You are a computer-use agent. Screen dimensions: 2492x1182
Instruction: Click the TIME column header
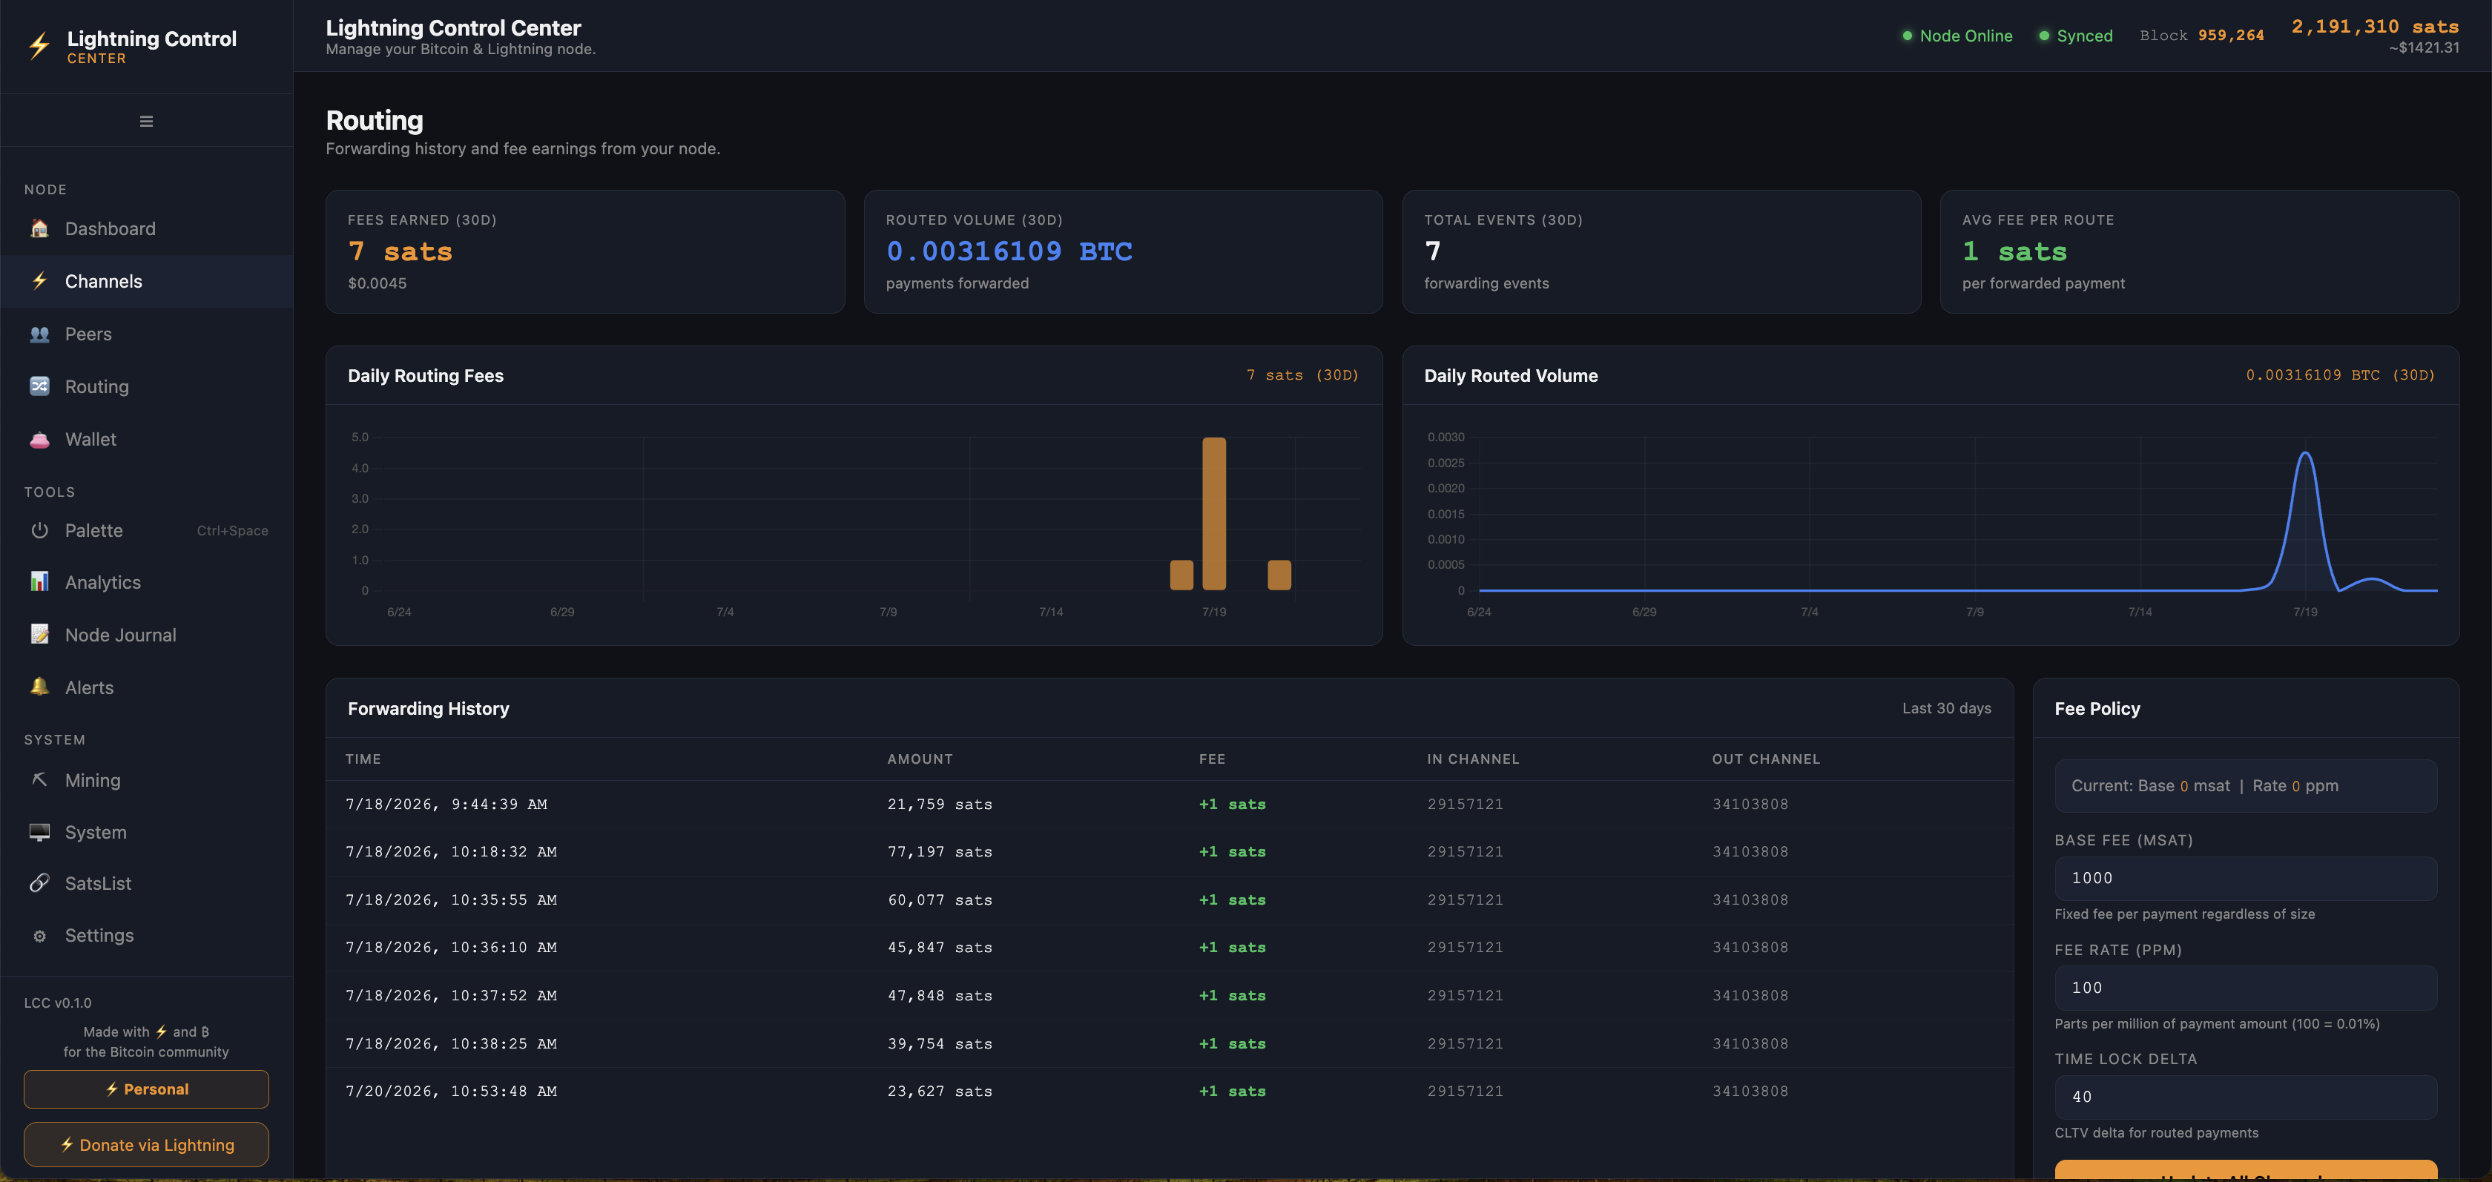pos(363,759)
